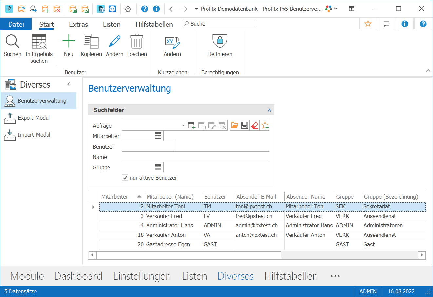Click the comment speech bubble icon
433x297 pixels.
coord(386,24)
